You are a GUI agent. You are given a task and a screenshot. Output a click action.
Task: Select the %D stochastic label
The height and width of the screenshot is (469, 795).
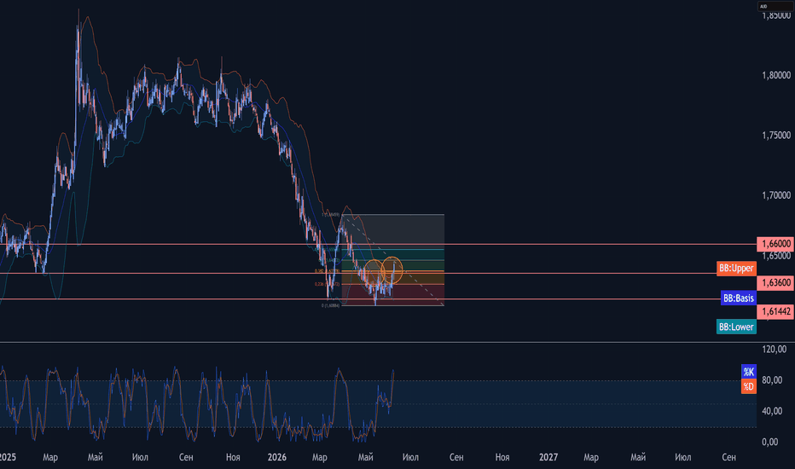pos(749,387)
